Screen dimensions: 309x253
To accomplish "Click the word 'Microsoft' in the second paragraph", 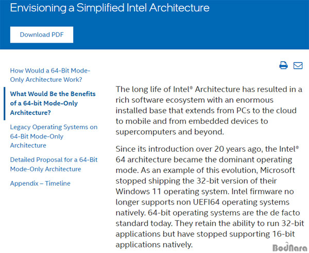I will [277, 170].
